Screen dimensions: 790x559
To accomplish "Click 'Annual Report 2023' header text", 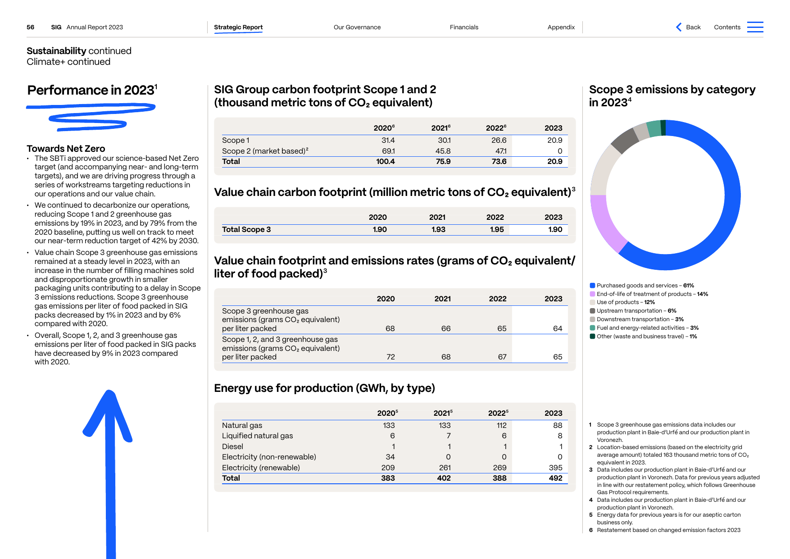I will pos(95,27).
